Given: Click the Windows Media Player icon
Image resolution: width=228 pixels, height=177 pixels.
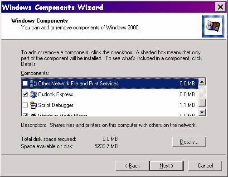Looking at the screenshot, I should (33, 115).
